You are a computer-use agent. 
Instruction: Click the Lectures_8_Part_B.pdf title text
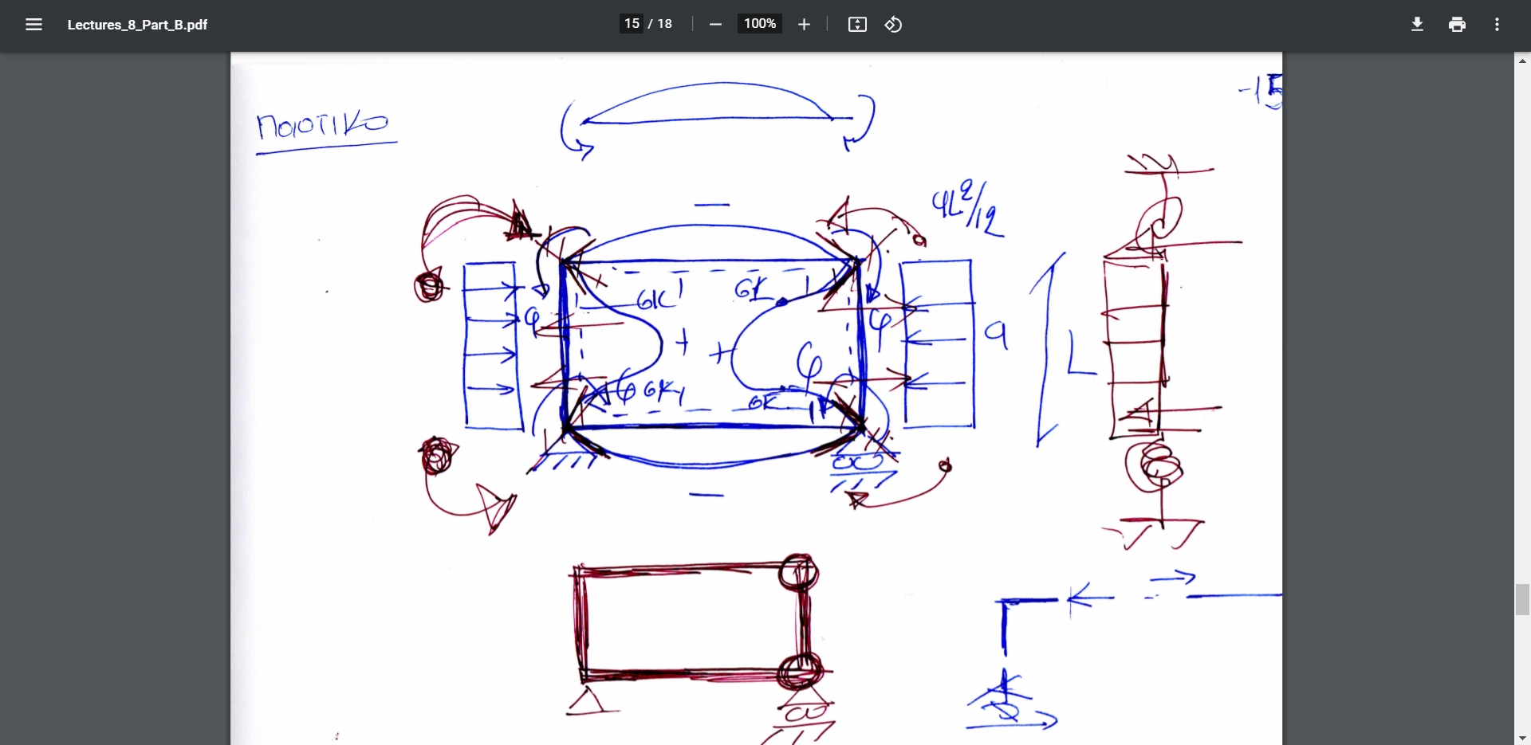(137, 25)
